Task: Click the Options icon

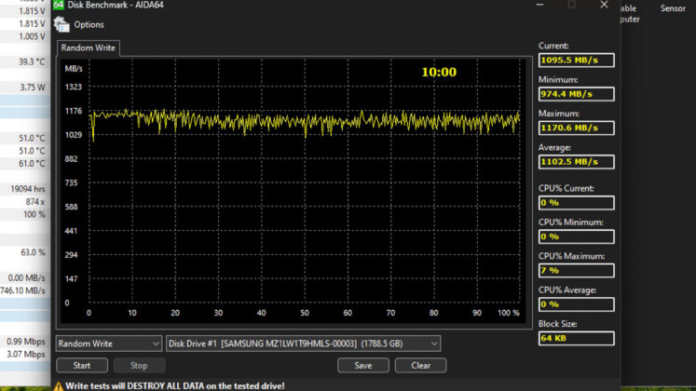Action: tap(61, 25)
